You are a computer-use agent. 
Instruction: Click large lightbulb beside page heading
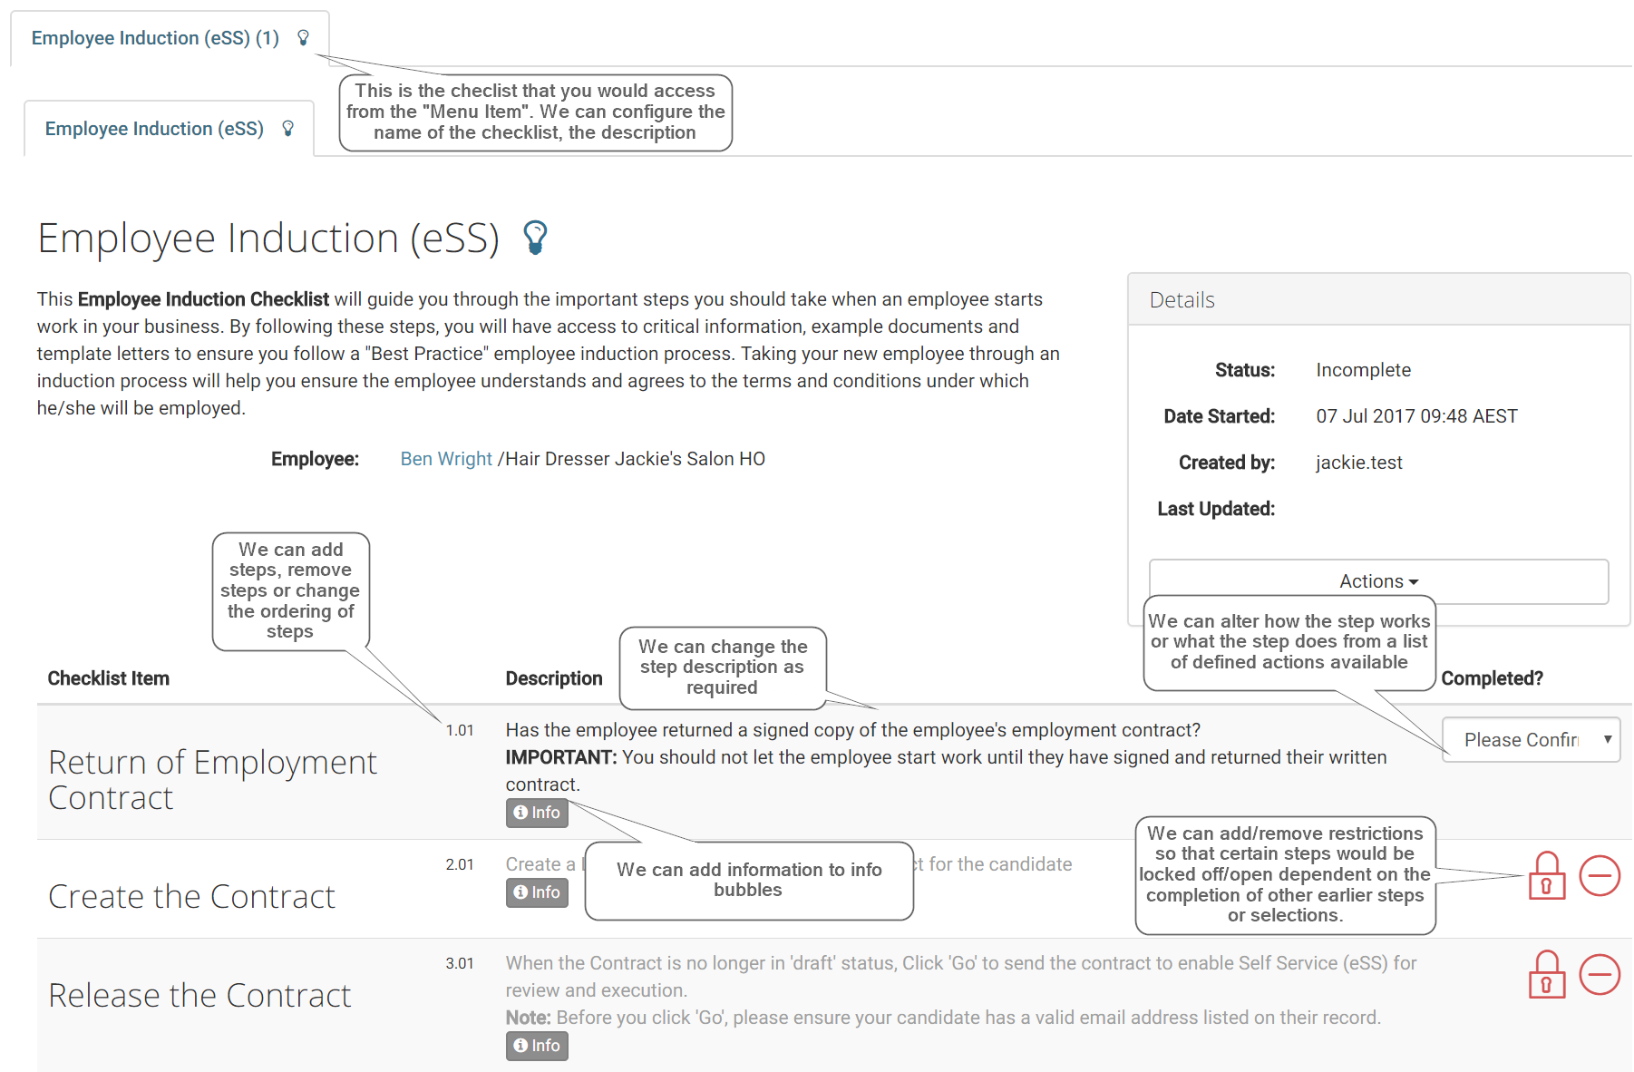pyautogui.click(x=536, y=238)
